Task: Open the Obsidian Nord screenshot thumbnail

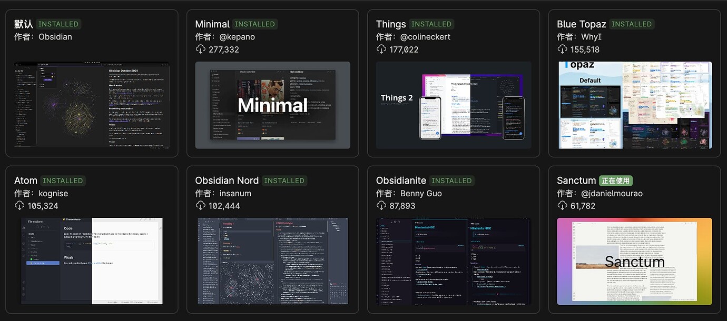Action: 272,261
